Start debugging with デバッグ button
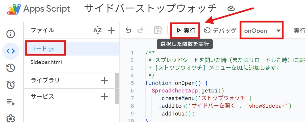This screenshot has width=305, height=122. (x=220, y=30)
